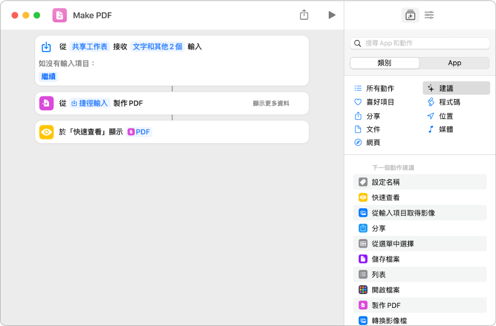
Task: Show the action library panel button
Action: (x=410, y=15)
